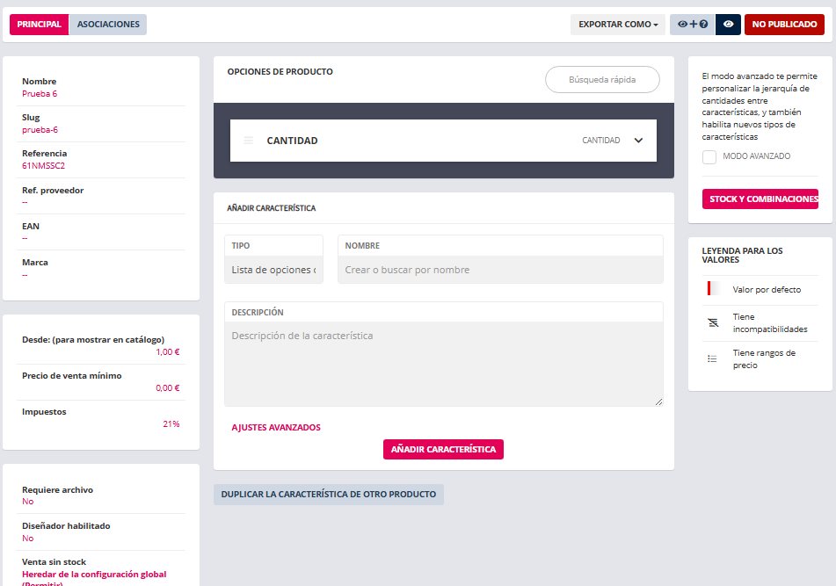The width and height of the screenshot is (836, 586).
Task: Click the drag handle on Cantidad row
Action: pyautogui.click(x=249, y=141)
